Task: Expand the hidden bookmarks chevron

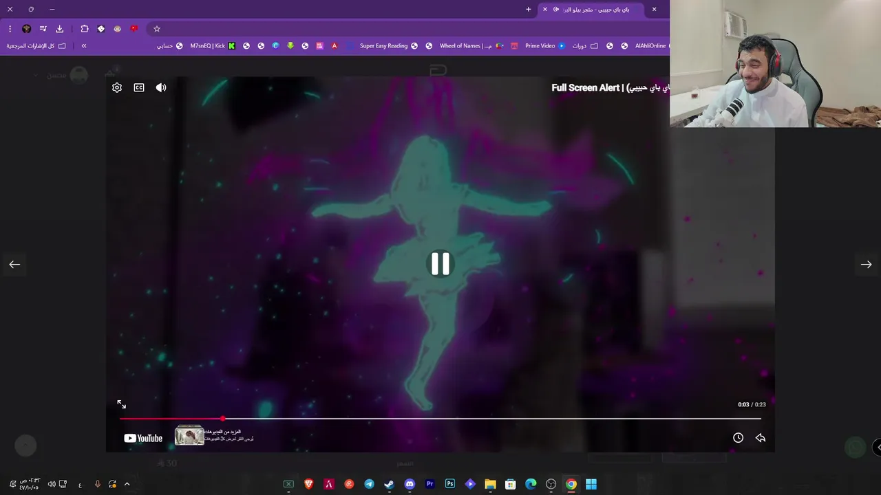Action: coord(84,45)
